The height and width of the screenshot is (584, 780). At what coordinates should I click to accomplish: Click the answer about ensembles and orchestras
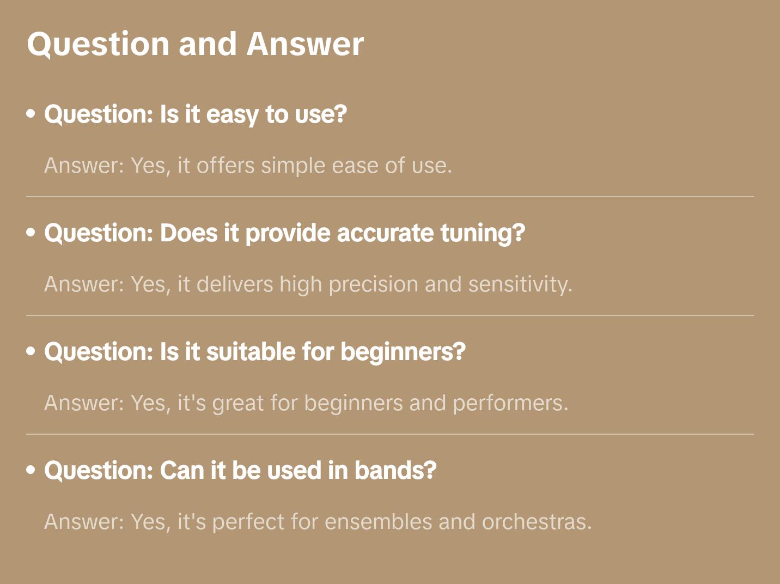tap(318, 522)
